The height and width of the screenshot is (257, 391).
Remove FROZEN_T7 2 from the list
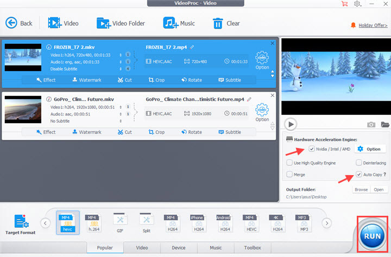coord(273,43)
